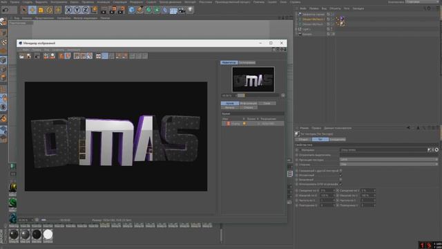Expand the Light object in tree
Viewport: 442px width, 249px height.
(296, 29)
